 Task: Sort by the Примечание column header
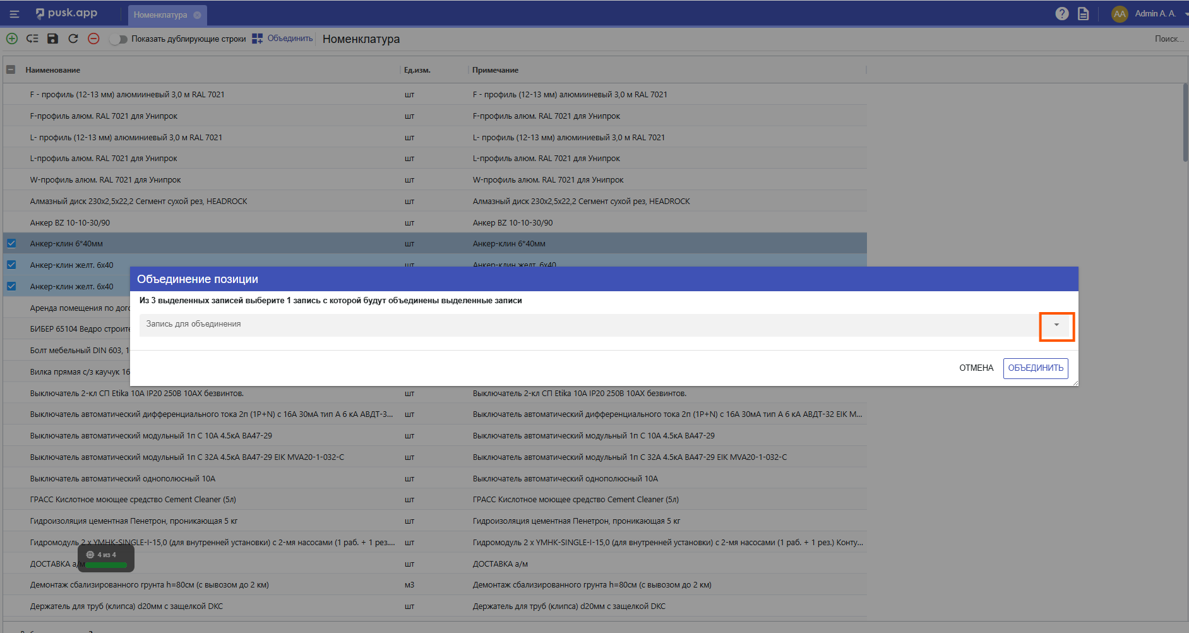[x=495, y=70]
